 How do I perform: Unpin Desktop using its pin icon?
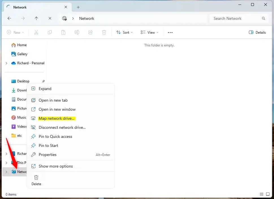pyautogui.click(x=43, y=81)
